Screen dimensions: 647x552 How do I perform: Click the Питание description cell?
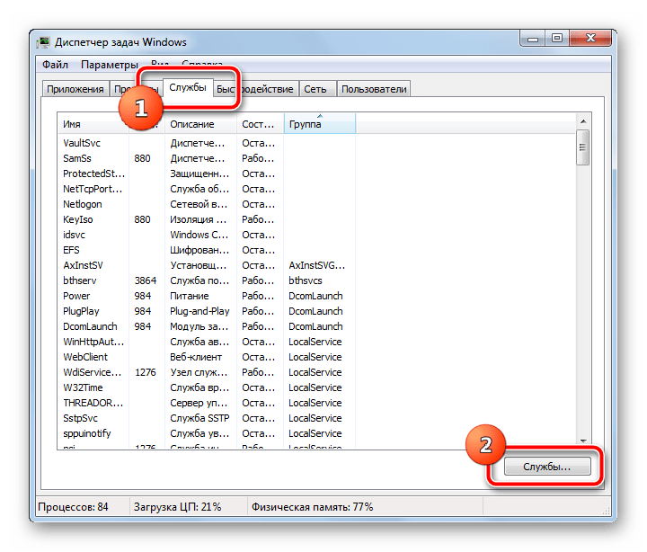coord(190,296)
